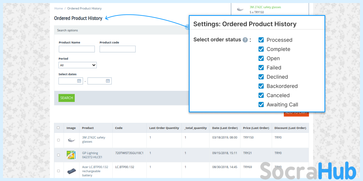The height and width of the screenshot is (181, 363).
Task: Focus the Product code text field
Action: (117, 49)
